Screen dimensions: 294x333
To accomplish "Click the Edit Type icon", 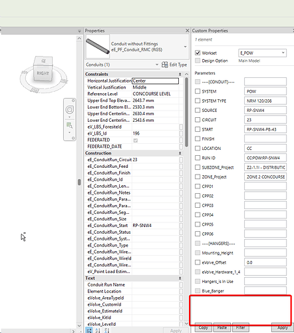I will point(165,65).
